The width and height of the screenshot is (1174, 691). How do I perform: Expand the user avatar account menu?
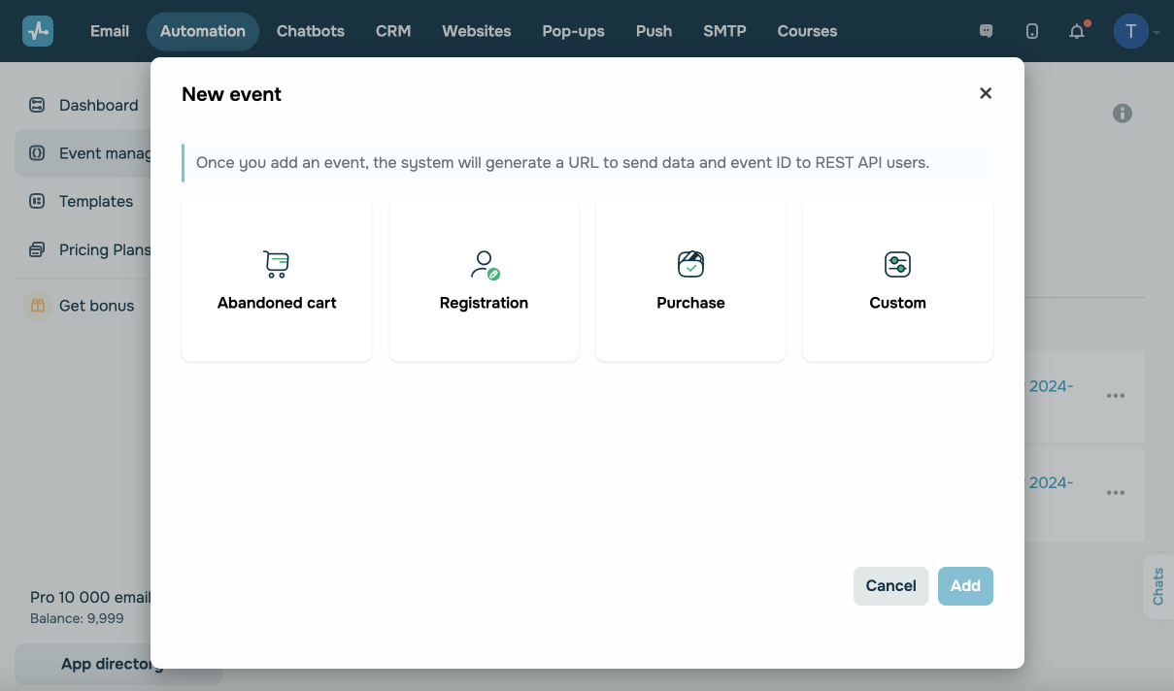point(1131,31)
